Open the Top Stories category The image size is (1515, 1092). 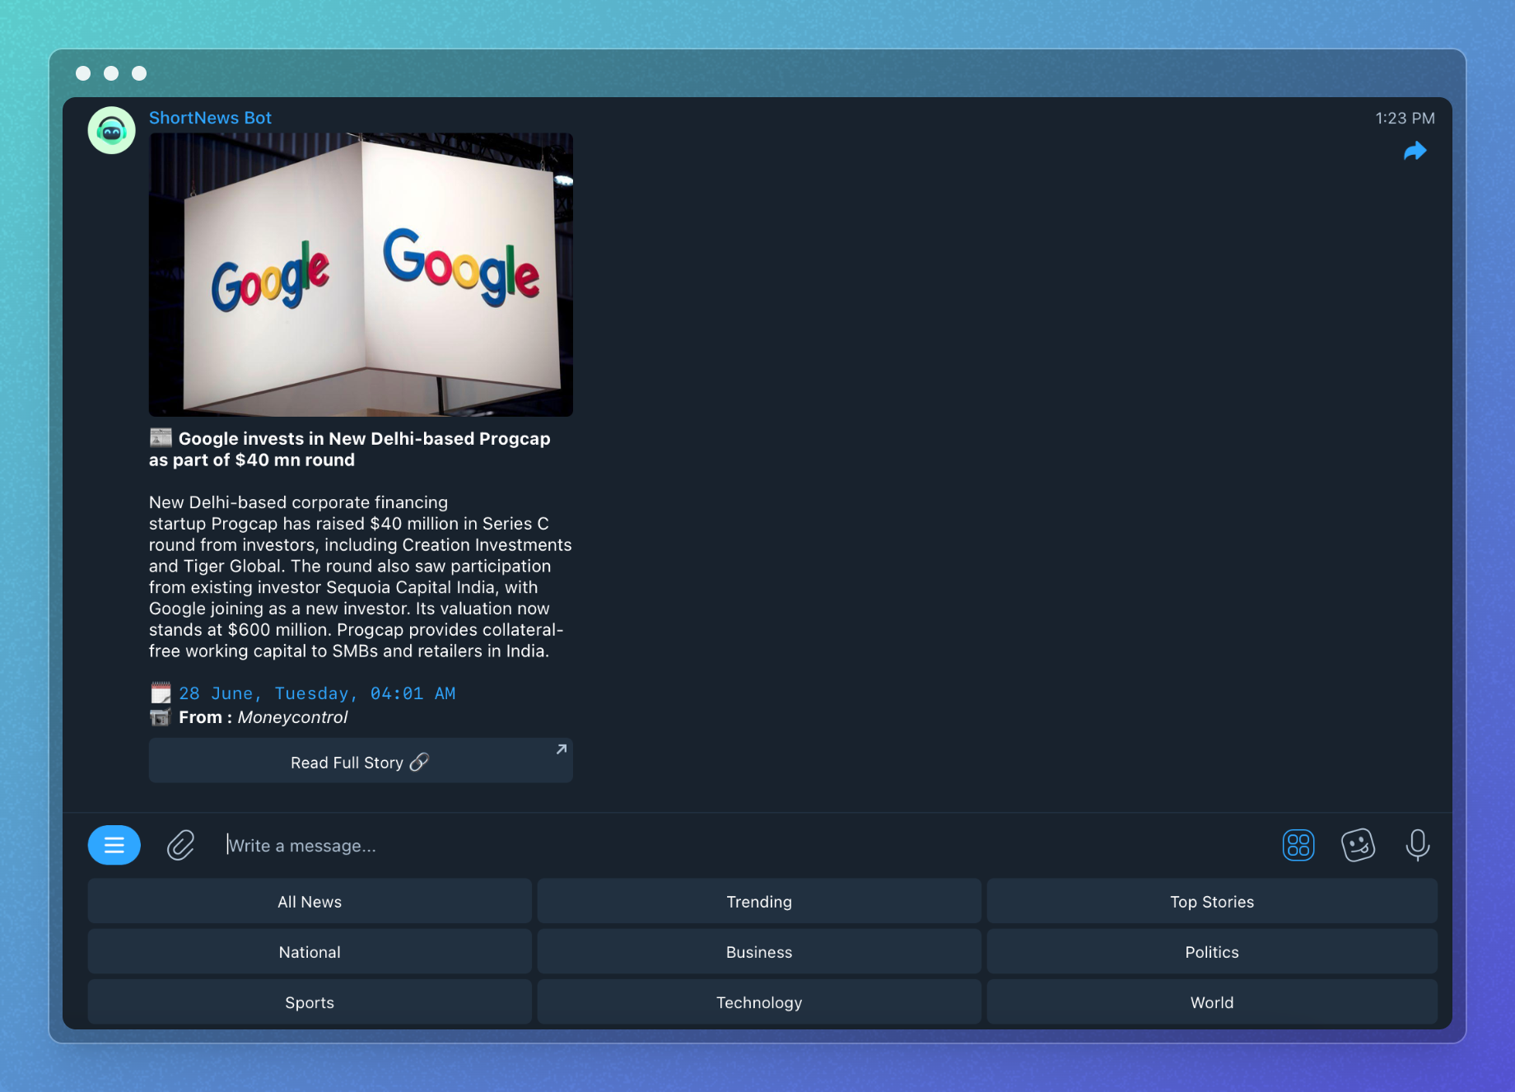(x=1212, y=902)
